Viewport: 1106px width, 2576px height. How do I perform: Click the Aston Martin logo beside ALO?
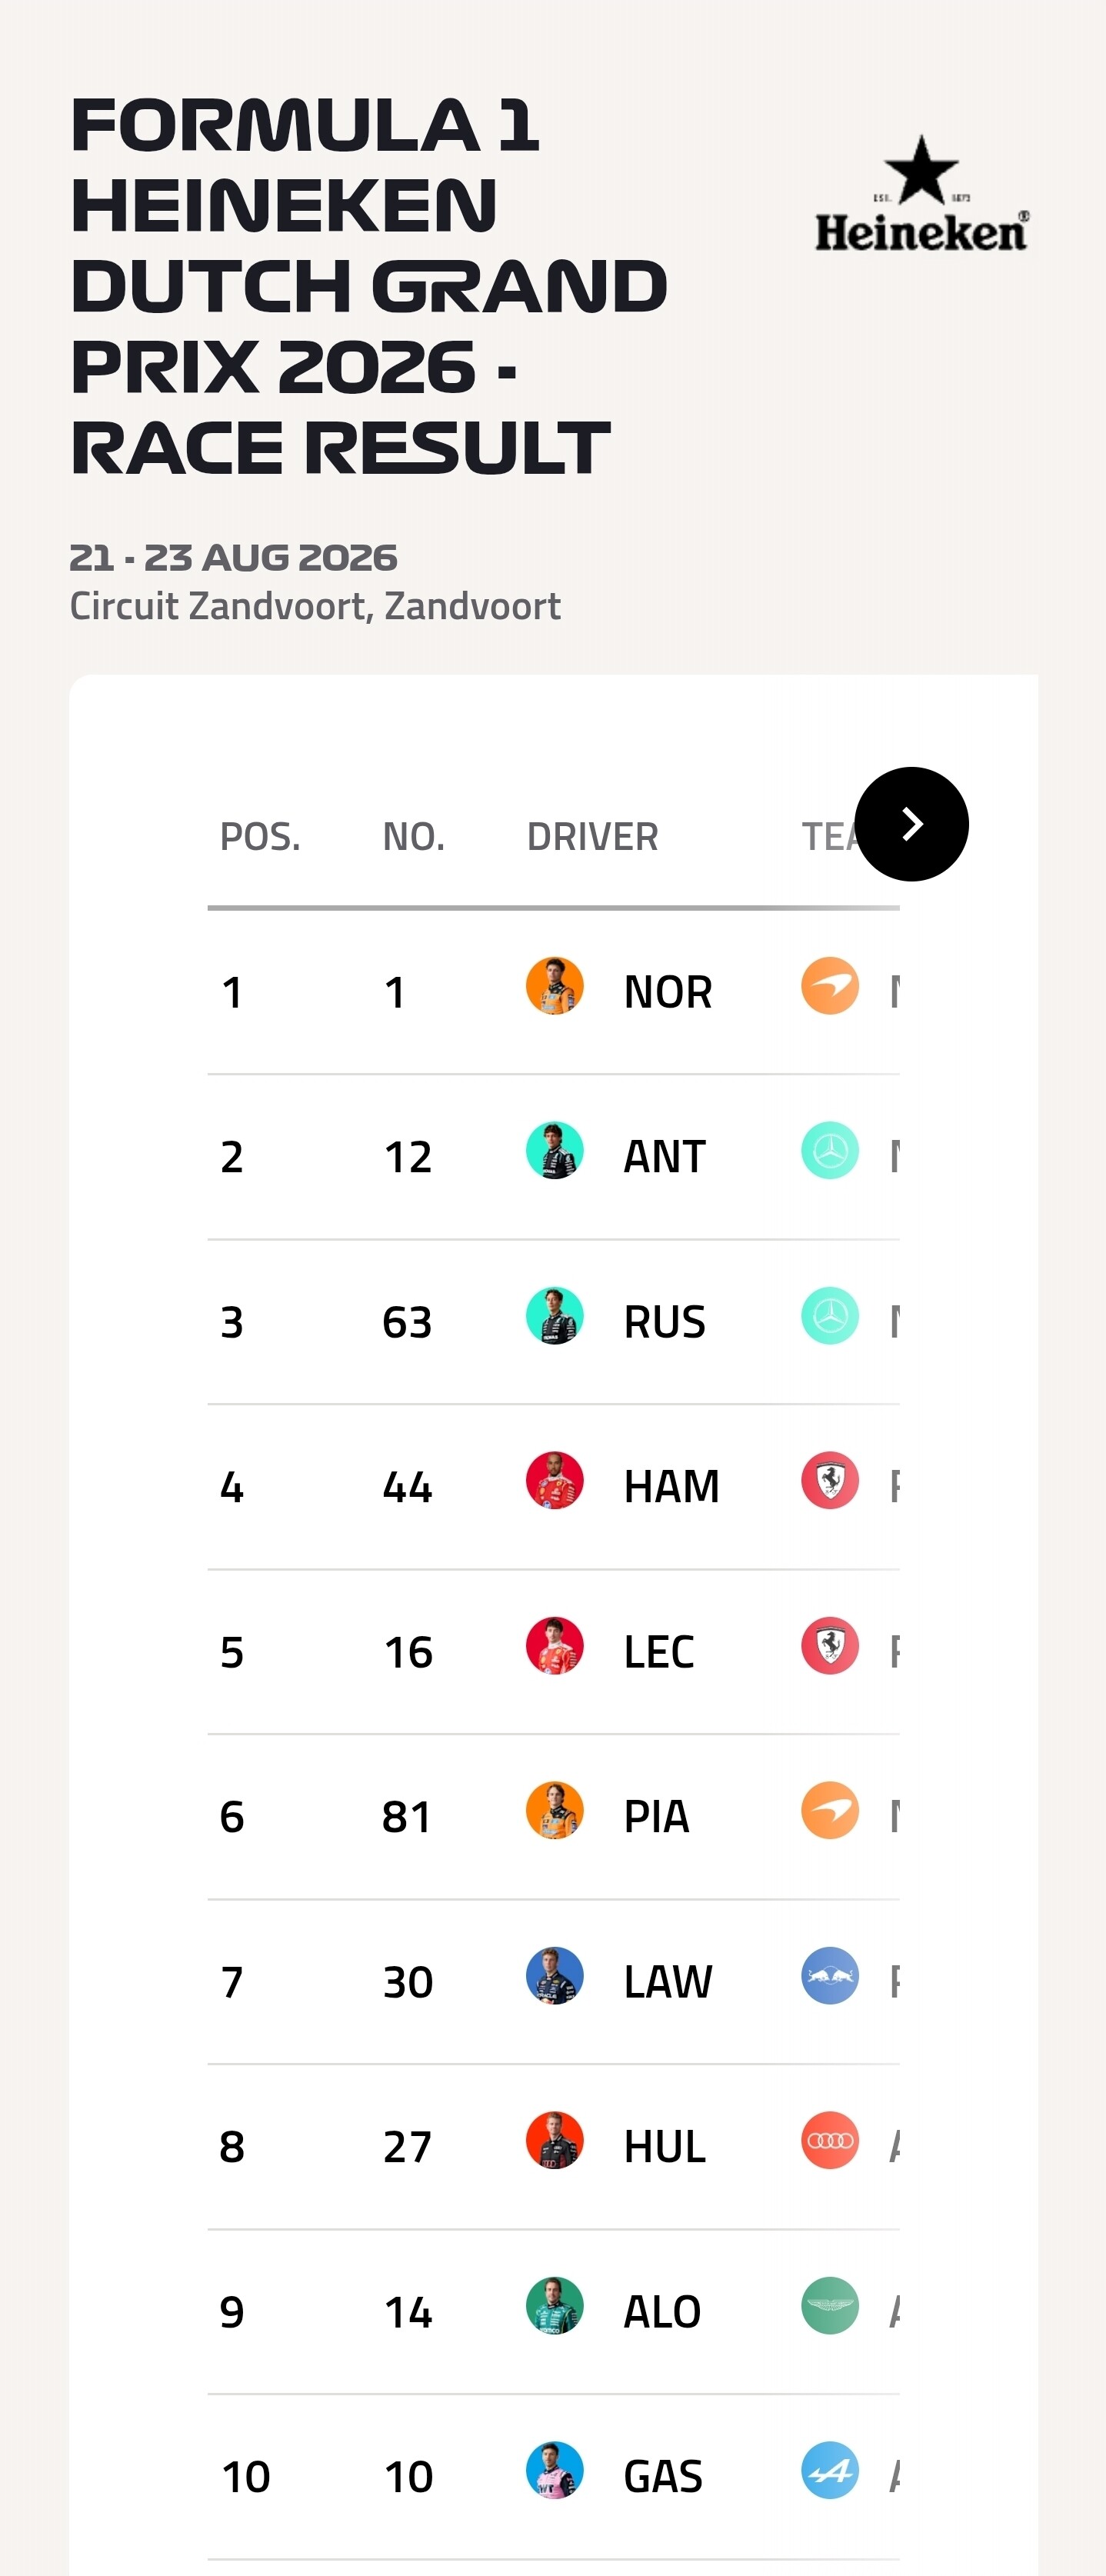coord(830,2306)
